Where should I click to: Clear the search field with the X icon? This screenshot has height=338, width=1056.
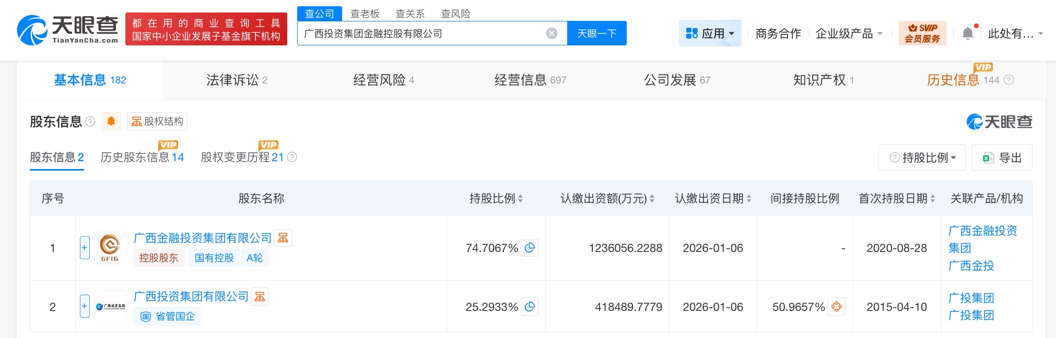(552, 33)
